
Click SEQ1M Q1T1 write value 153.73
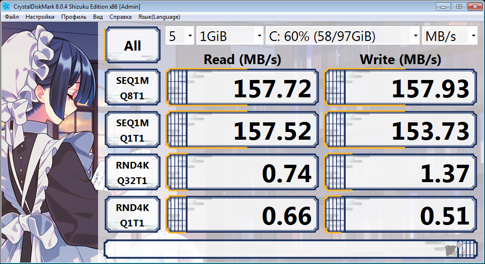click(401, 130)
